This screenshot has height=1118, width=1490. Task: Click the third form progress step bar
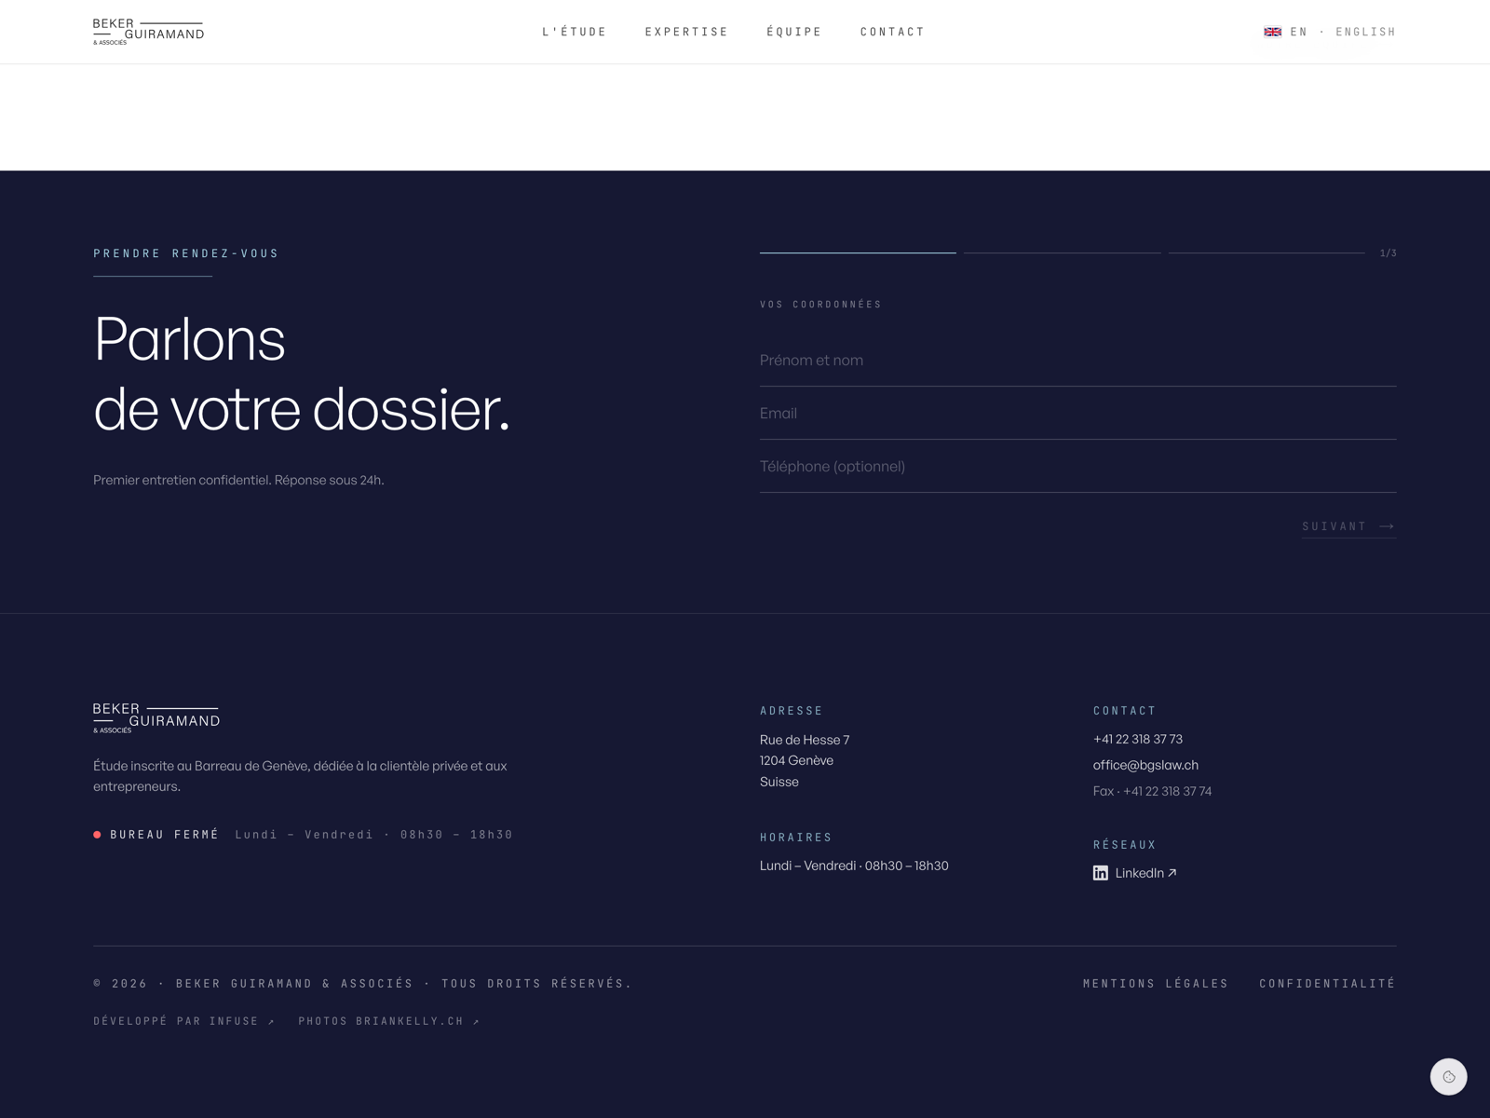pos(1266,252)
